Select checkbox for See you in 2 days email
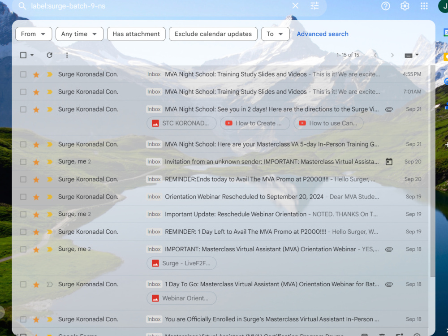This screenshot has height=336, width=448. [23, 109]
